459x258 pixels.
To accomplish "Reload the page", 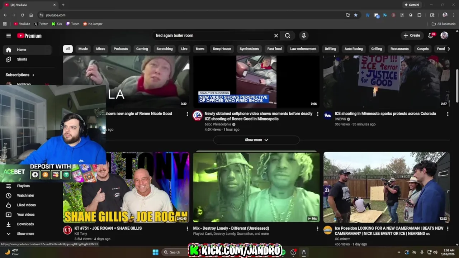I will click(x=22, y=15).
